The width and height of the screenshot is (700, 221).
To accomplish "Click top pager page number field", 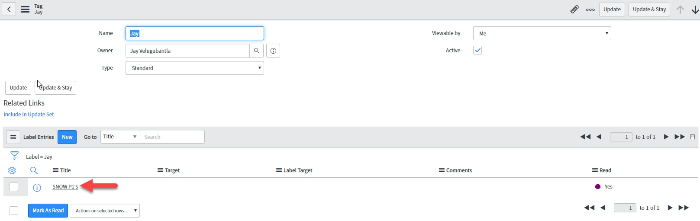I will (x=621, y=137).
